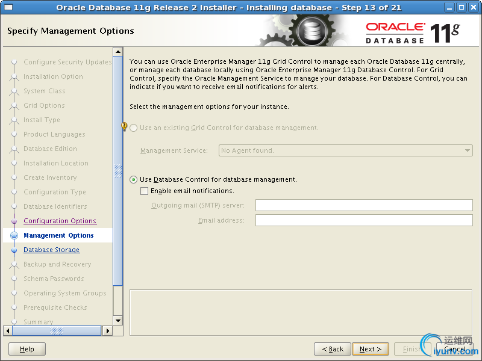This screenshot has height=361, width=482.
Task: Select the Management Options step
Action: click(x=58, y=235)
